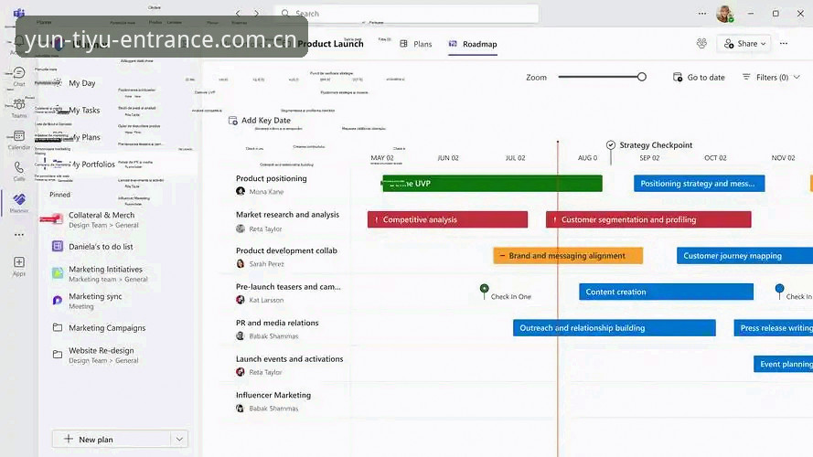Open Calls from the left rail
The width and height of the screenshot is (813, 457).
[19, 172]
